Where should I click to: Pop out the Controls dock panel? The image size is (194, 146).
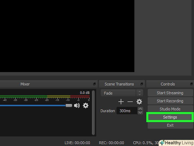[191, 84]
